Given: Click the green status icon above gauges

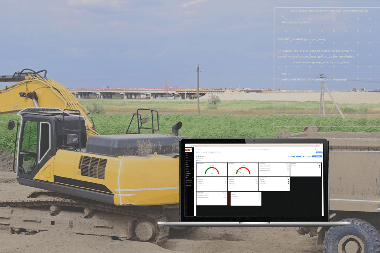Looking at the screenshot, I should 199,156.
